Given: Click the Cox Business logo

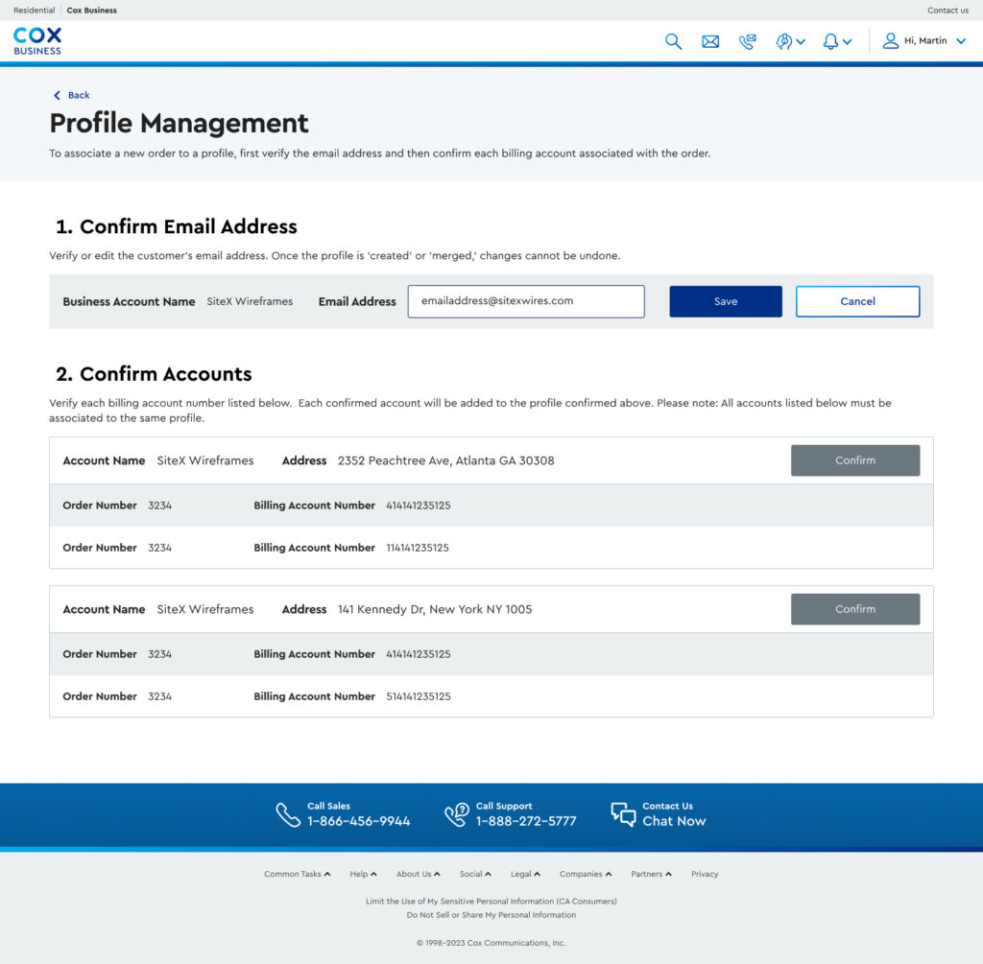Looking at the screenshot, I should [x=37, y=40].
